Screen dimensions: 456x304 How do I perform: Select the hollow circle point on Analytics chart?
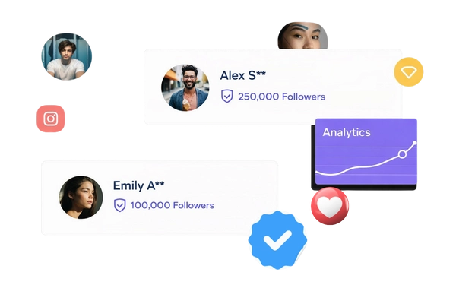point(402,154)
